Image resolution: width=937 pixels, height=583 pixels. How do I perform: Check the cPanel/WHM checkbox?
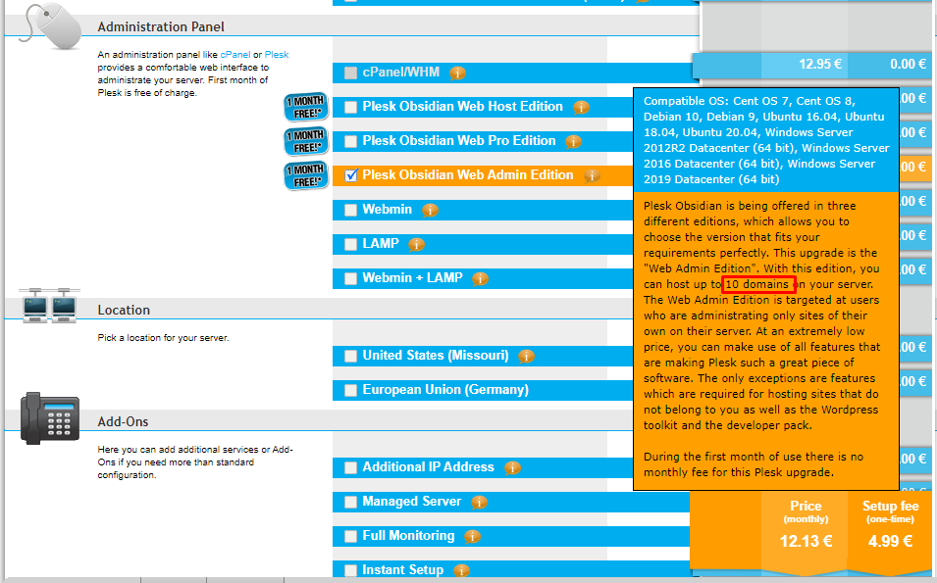coord(351,73)
